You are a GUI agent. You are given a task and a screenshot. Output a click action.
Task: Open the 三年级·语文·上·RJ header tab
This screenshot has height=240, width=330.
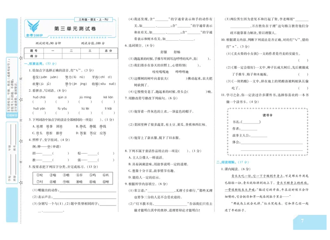(94, 19)
